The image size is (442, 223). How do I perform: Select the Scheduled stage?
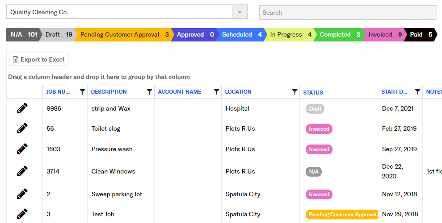[x=242, y=35]
